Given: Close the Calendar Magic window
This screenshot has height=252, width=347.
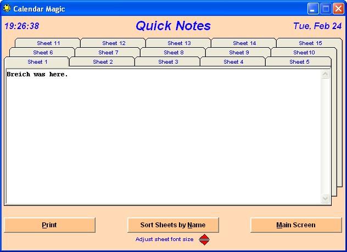Looking at the screenshot, I should click(x=339, y=9).
